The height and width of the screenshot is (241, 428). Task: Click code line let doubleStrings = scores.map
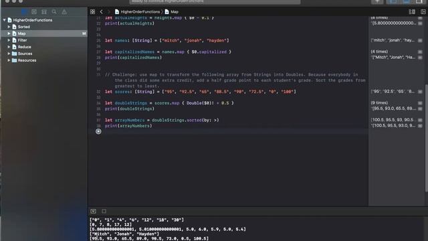(169, 103)
